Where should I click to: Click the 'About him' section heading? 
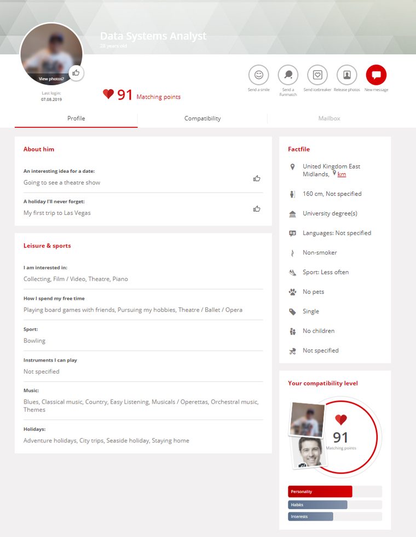39,149
